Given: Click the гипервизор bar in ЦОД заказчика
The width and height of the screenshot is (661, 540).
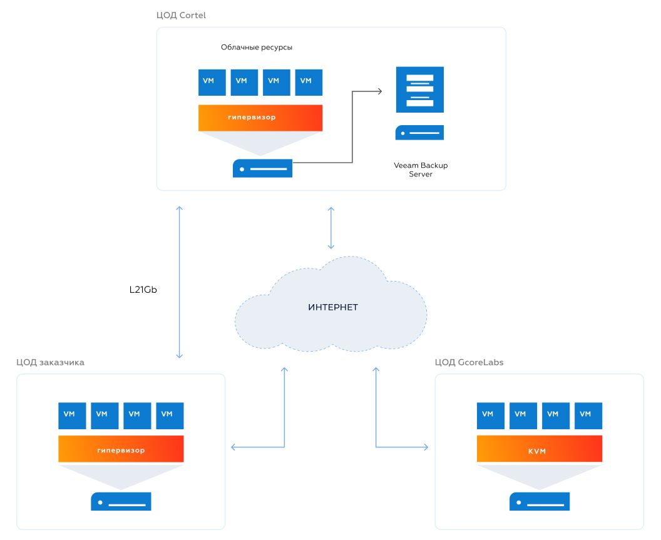Looking at the screenshot, I should [121, 449].
